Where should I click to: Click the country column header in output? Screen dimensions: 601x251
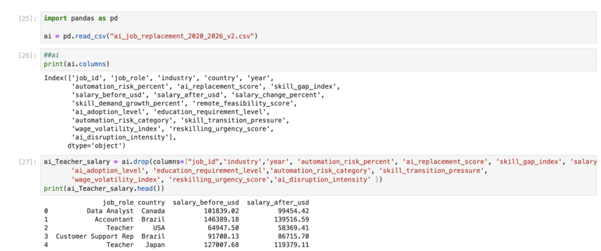152,202
